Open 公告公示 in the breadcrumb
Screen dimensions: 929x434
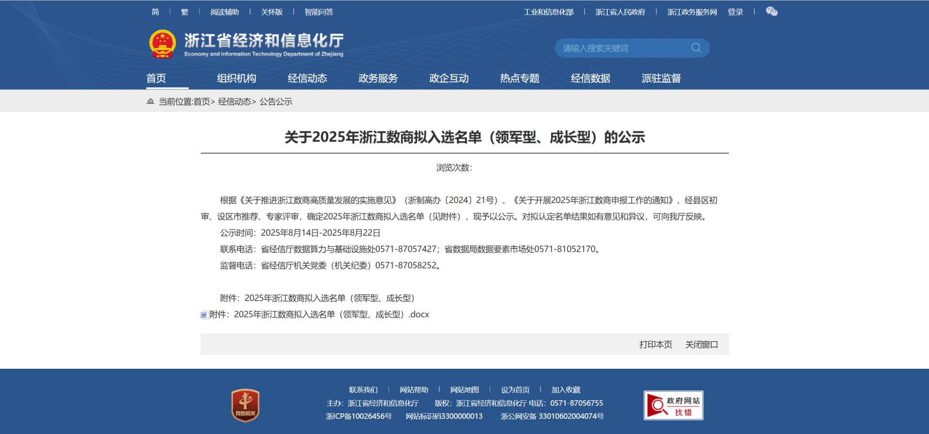[276, 101]
